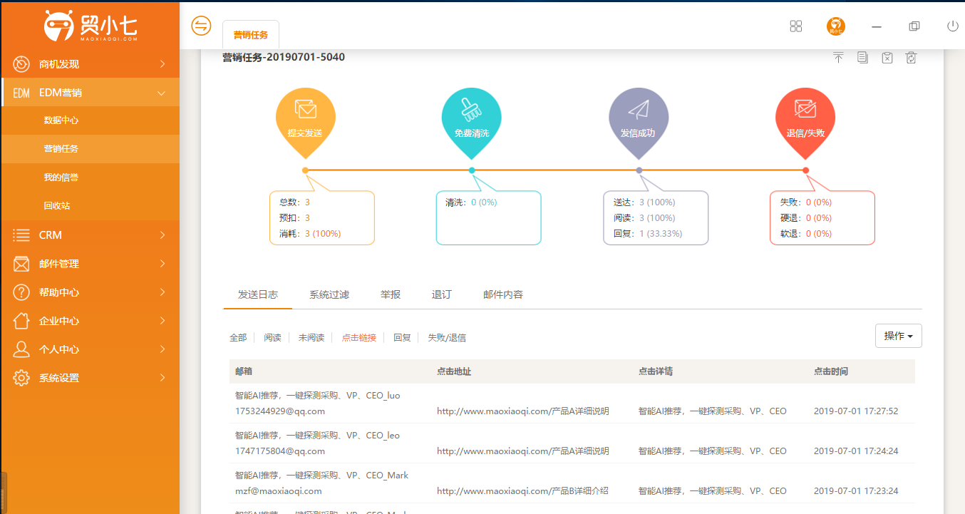Filter log by 失败/退信
Viewport: 965px width, 514px height.
pyautogui.click(x=447, y=338)
